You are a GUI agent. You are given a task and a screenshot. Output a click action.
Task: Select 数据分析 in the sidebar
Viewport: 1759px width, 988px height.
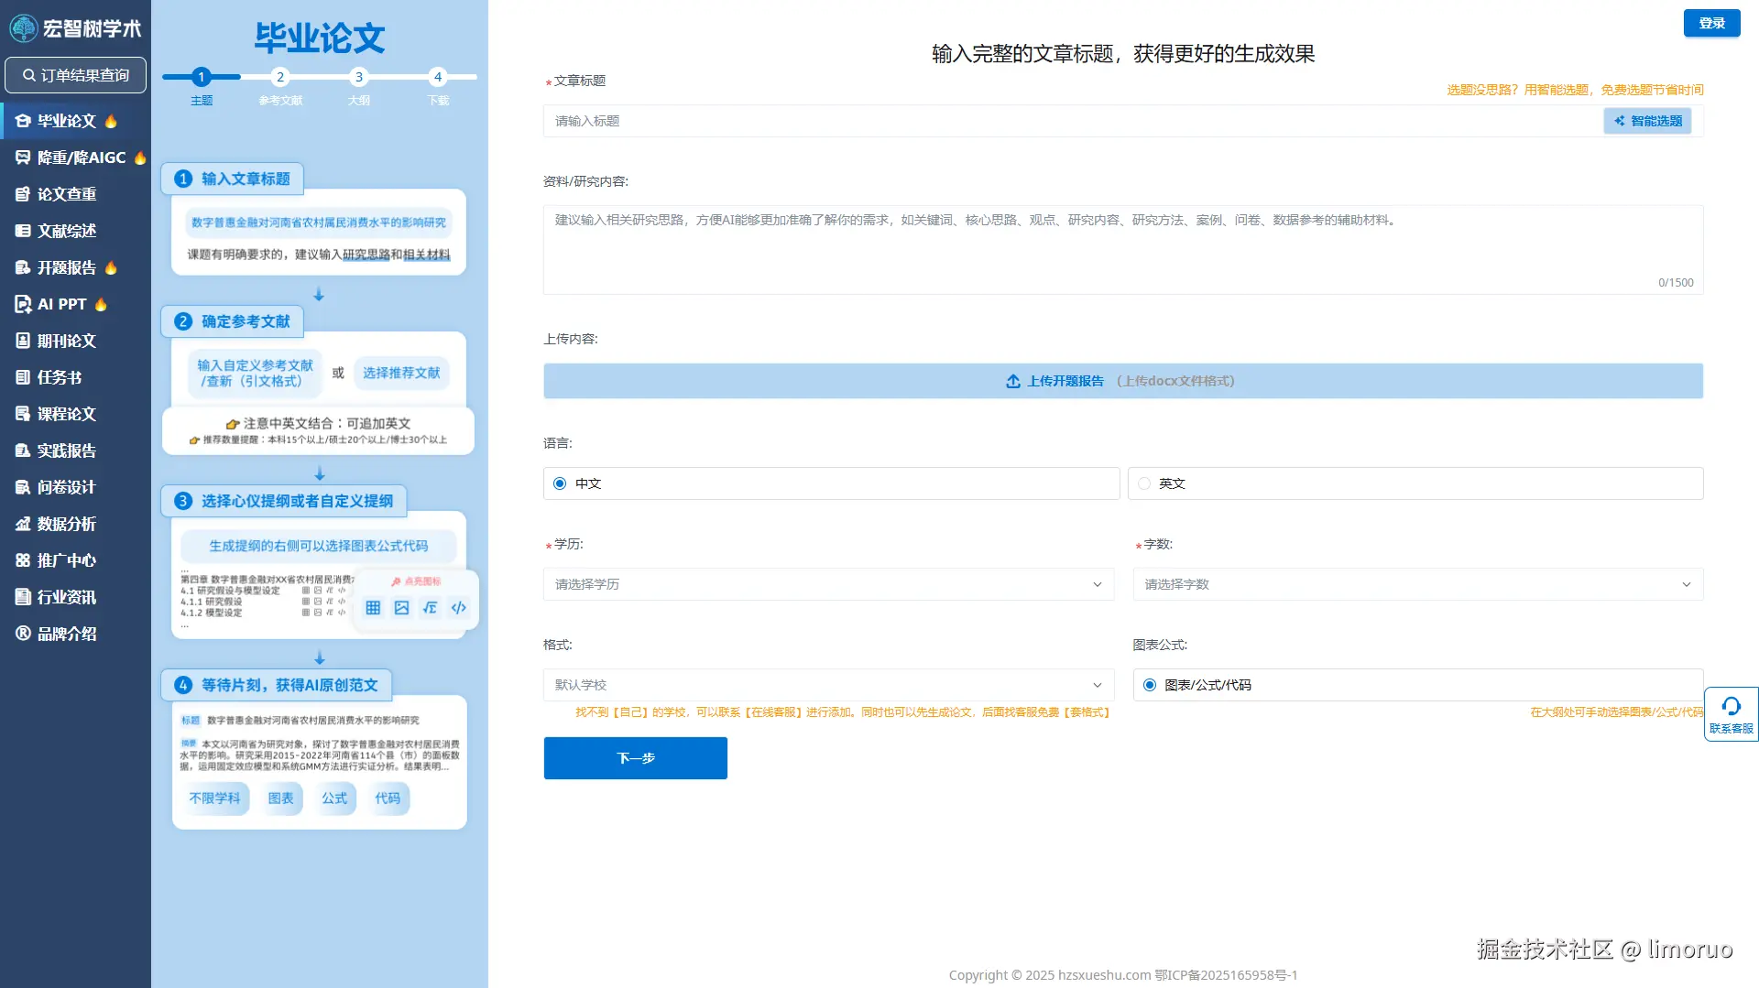[x=64, y=523]
